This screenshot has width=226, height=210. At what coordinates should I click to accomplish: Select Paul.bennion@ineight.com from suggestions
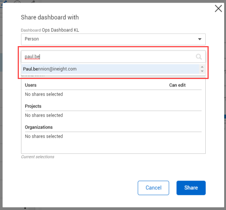(50, 69)
